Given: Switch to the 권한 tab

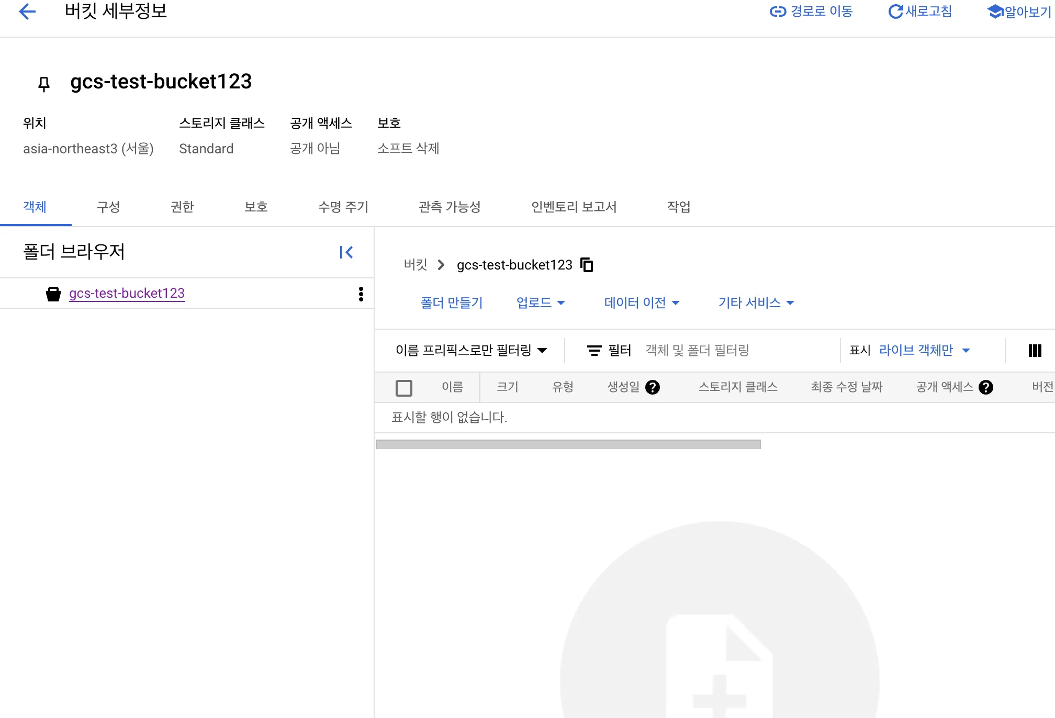Looking at the screenshot, I should pos(182,207).
